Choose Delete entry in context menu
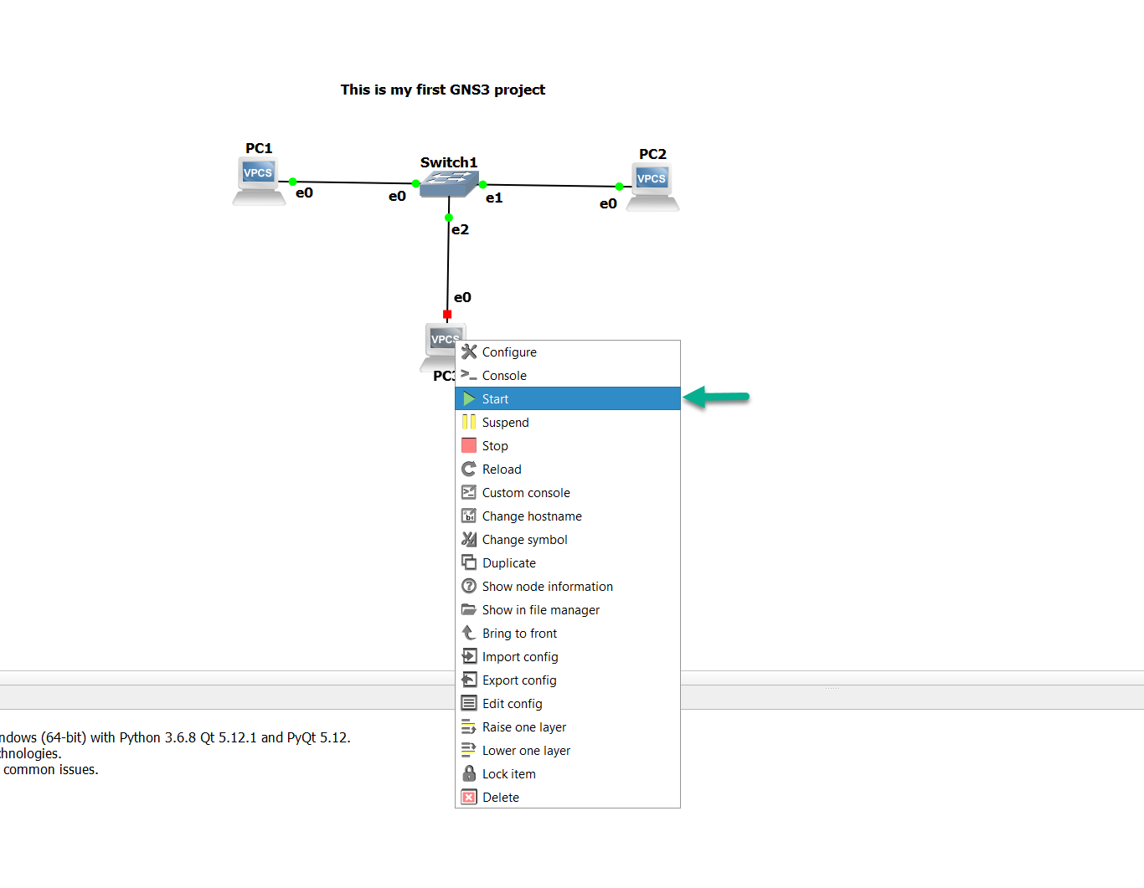Viewport: 1144px width, 888px height. click(x=568, y=797)
